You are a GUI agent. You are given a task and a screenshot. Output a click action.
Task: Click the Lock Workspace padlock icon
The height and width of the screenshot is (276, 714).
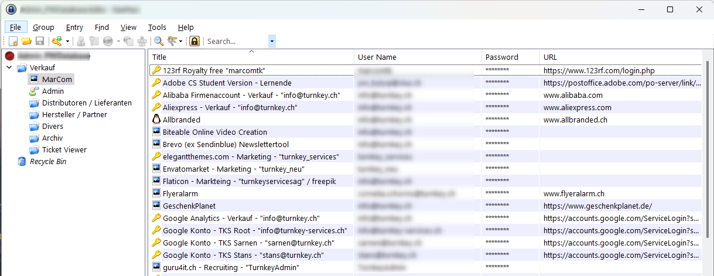(x=194, y=41)
